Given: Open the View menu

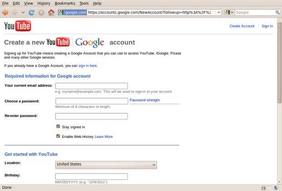Looking at the screenshot, I should [x=28, y=3].
